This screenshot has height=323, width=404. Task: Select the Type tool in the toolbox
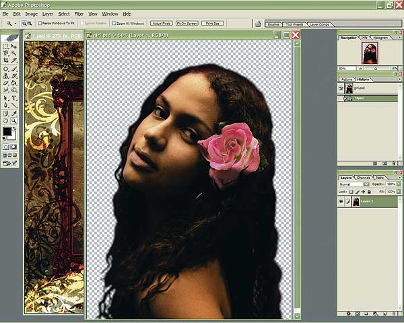pyautogui.click(x=14, y=98)
